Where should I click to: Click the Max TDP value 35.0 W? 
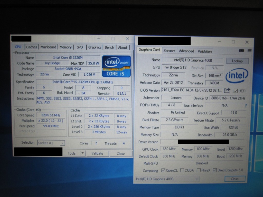tap(93, 63)
